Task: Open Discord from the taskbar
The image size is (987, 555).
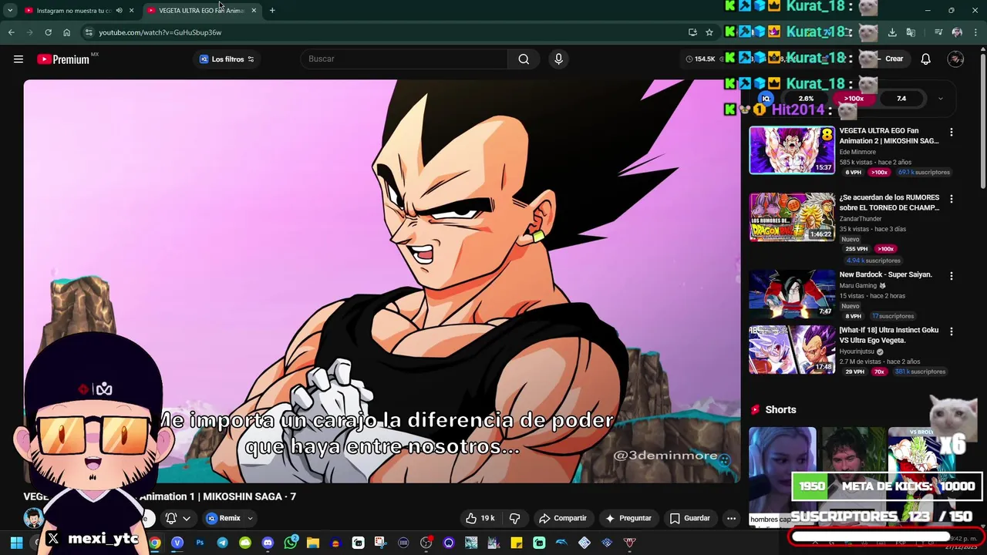Action: pyautogui.click(x=268, y=543)
